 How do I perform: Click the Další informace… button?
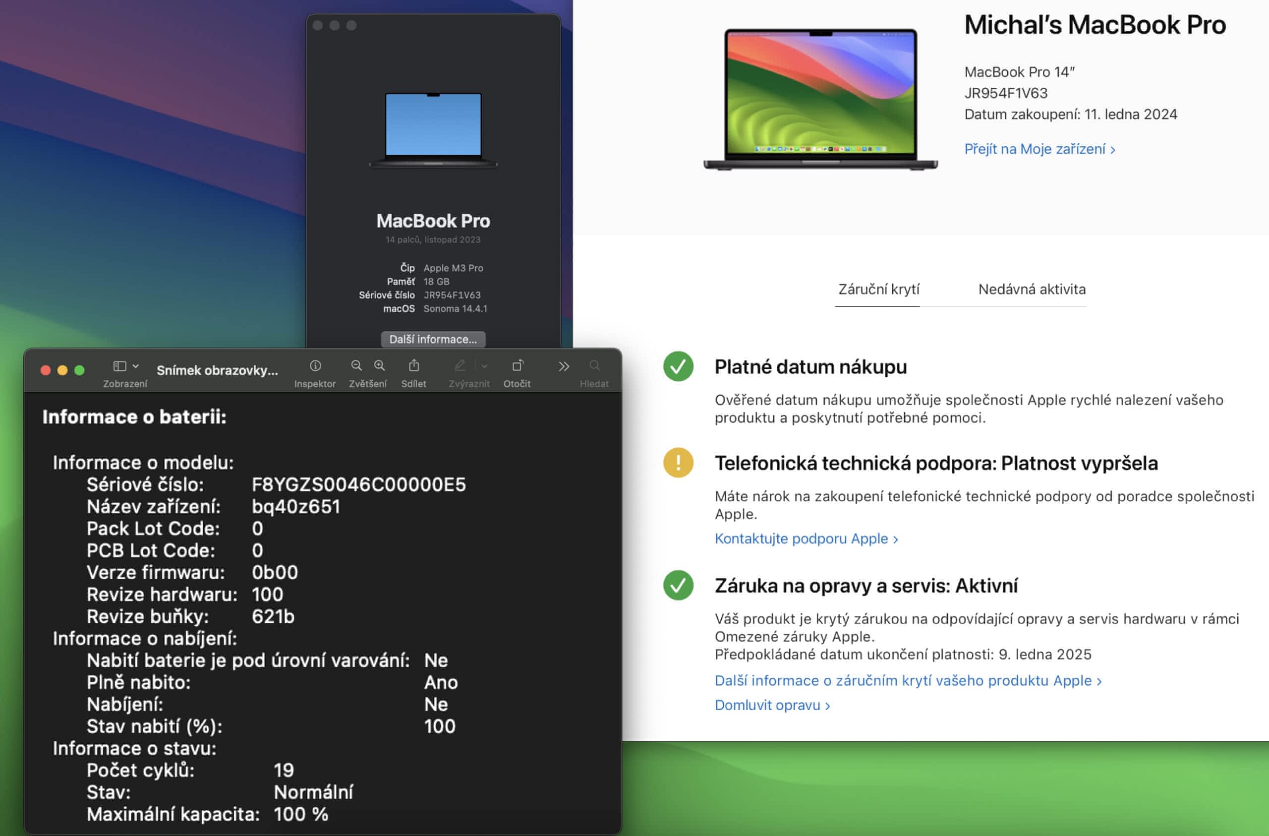[x=433, y=339]
